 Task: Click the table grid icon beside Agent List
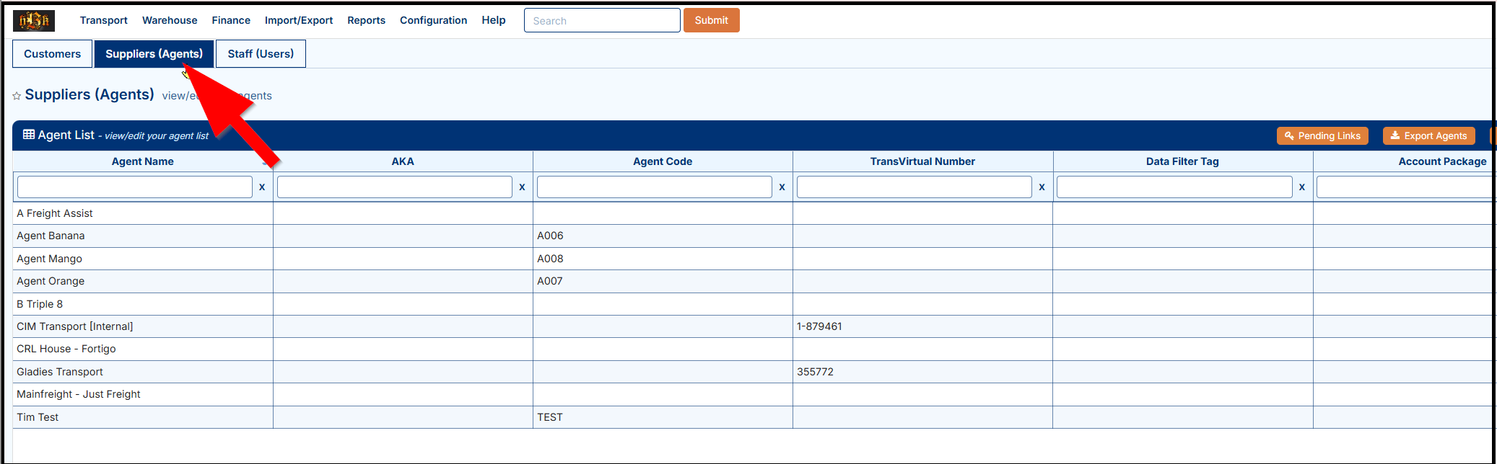click(x=29, y=135)
